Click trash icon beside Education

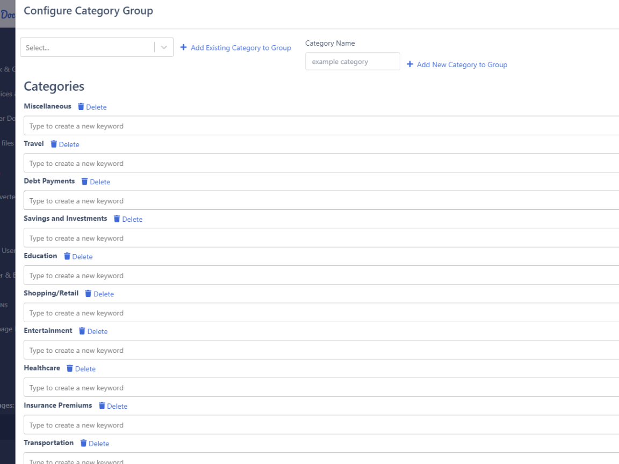click(67, 256)
